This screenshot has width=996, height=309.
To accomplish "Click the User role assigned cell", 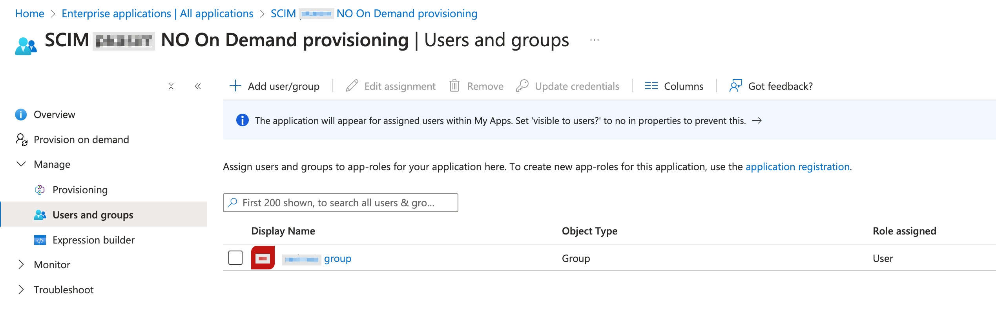I will tap(883, 258).
